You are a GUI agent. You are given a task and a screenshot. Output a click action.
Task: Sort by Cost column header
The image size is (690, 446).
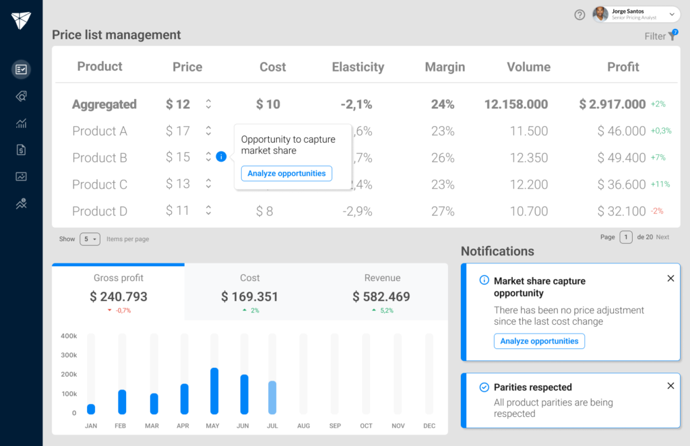pyautogui.click(x=272, y=67)
